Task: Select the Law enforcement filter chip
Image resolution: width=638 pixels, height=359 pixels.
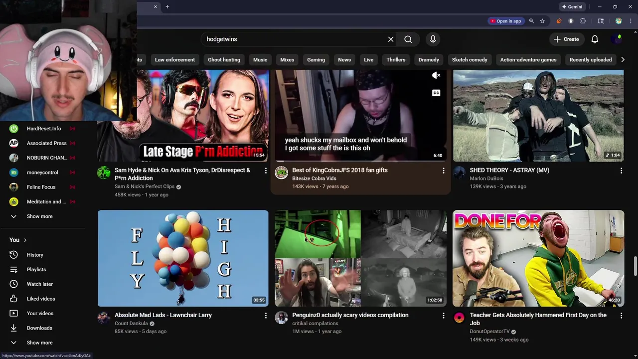Action: point(174,60)
